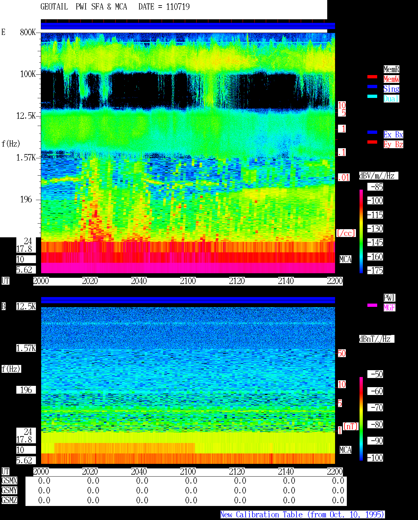Click the red Ey Bz legend swatch
Viewport: 418px width, 520px height.
click(372, 142)
